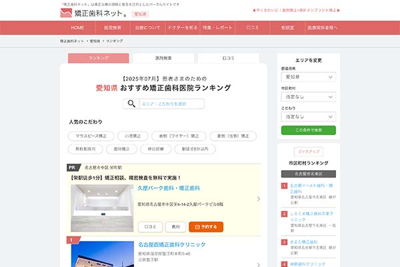Open the 久屋パーク歯科 clinic photo
Image resolution: width=400 pixels, height=267 pixels.
[x=101, y=208]
